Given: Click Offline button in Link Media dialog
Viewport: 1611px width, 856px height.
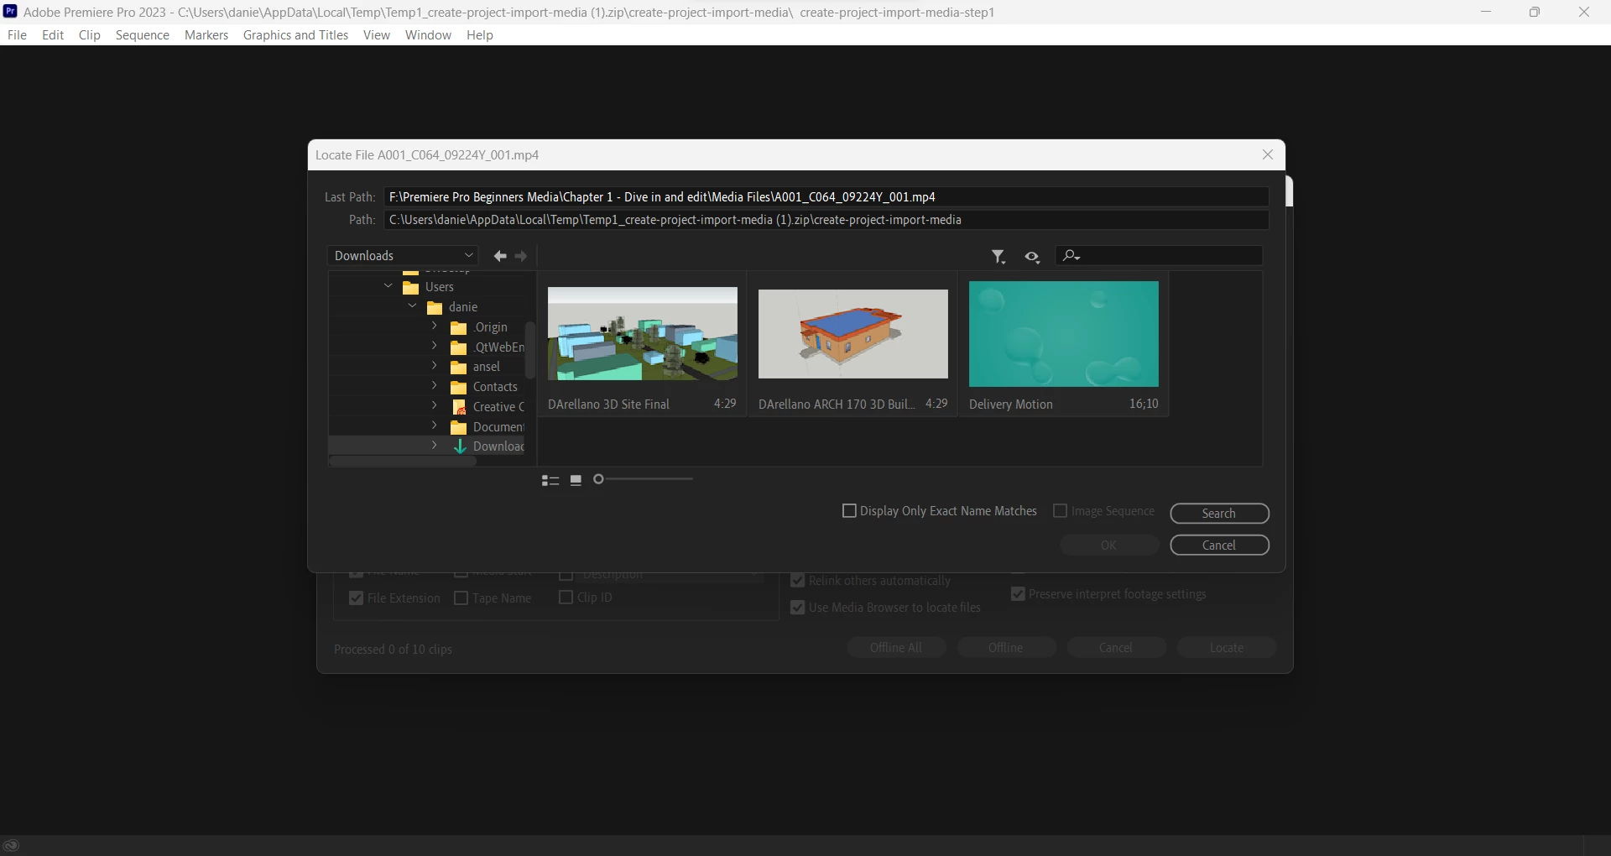Looking at the screenshot, I should 1006,648.
